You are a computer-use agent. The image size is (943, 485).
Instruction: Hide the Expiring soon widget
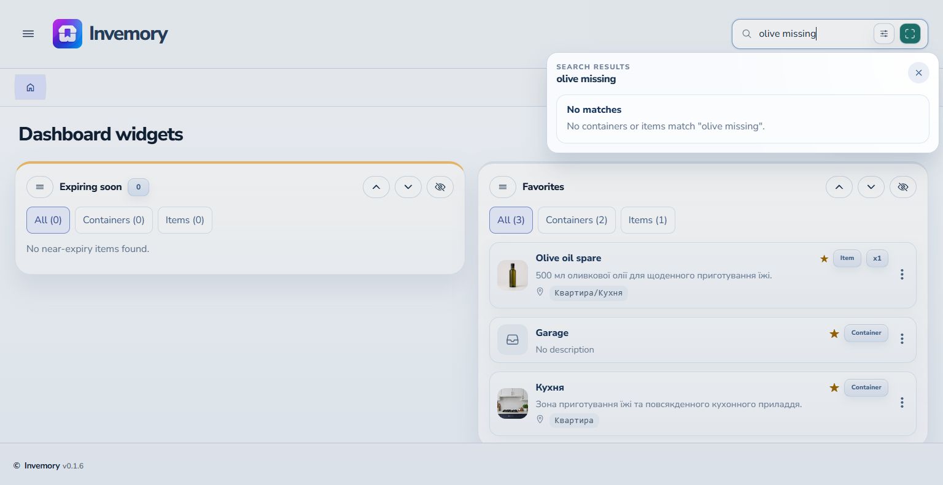pos(440,187)
